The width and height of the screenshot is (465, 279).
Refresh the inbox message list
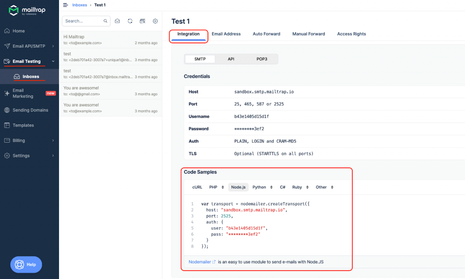click(x=130, y=21)
